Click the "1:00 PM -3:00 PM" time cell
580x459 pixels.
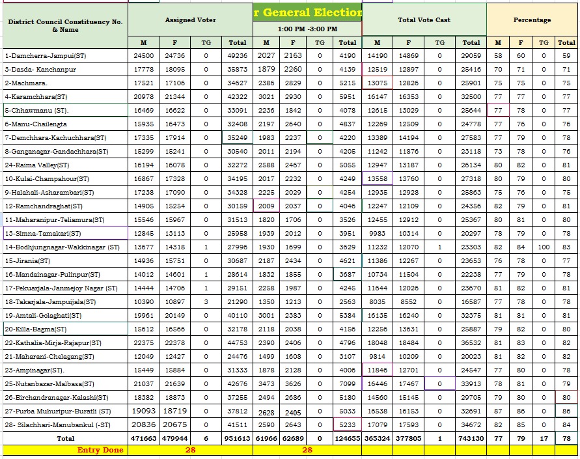pyautogui.click(x=307, y=29)
